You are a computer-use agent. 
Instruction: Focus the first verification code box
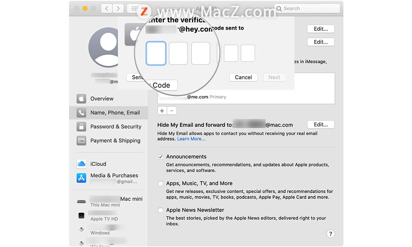tap(156, 53)
